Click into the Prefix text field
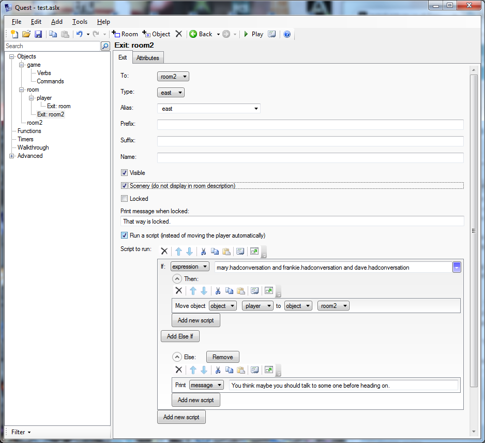485x443 pixels. [310, 125]
